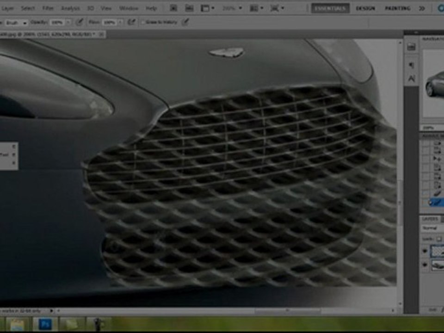Click the canvas vertical scrollbar up arrow
Viewport: 444px width, 333px height.
400,43
